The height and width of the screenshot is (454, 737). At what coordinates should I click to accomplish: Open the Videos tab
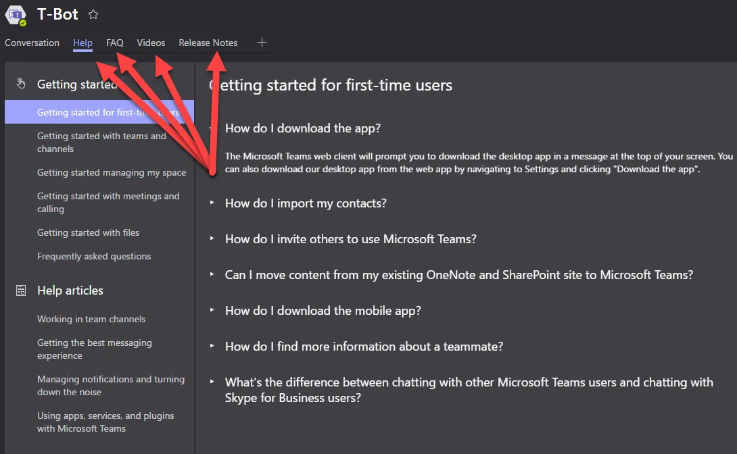151,43
